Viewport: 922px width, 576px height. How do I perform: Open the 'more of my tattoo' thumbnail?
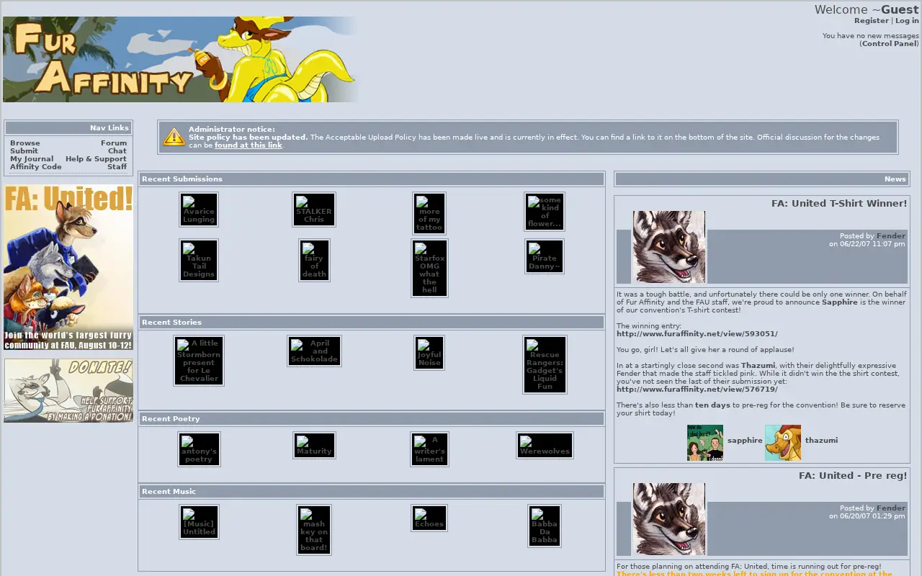[429, 213]
